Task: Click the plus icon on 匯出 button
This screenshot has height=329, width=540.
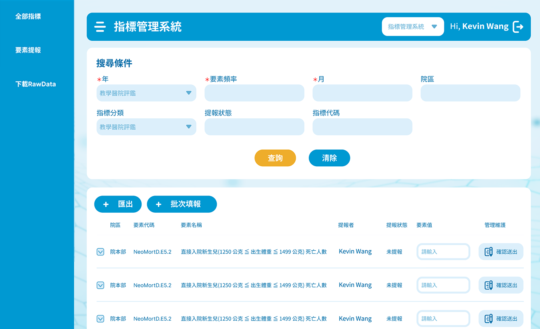Action: pos(106,204)
